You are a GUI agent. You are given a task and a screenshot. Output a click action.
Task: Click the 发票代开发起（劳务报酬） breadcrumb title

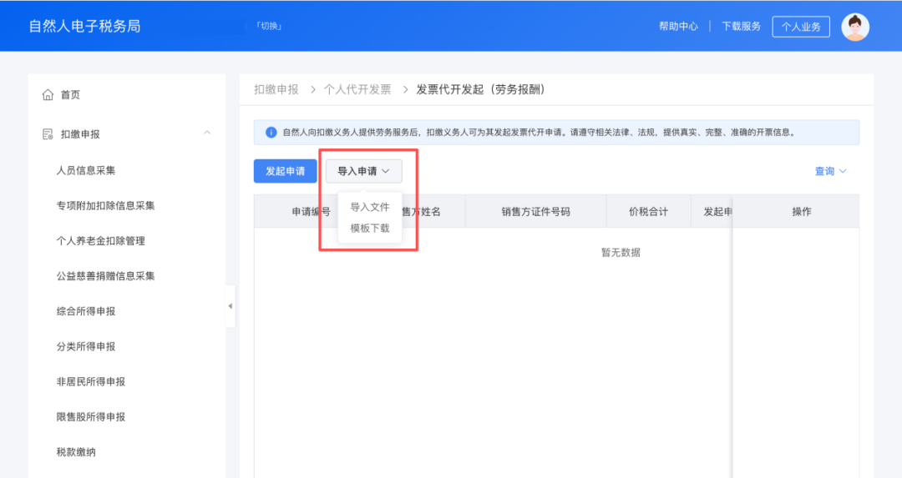coord(480,89)
